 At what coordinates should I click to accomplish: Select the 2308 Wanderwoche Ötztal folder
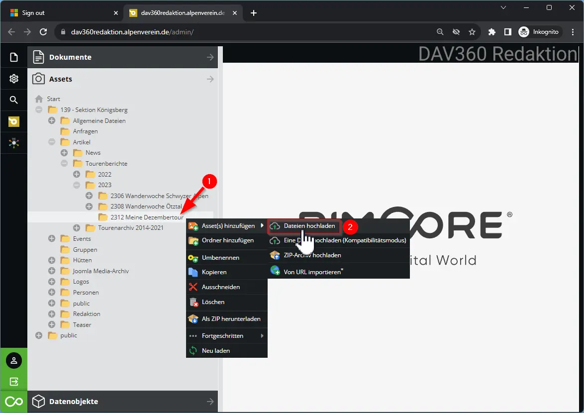139,206
